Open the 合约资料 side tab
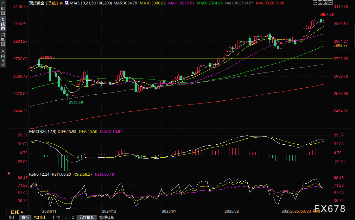 (x=3, y=58)
